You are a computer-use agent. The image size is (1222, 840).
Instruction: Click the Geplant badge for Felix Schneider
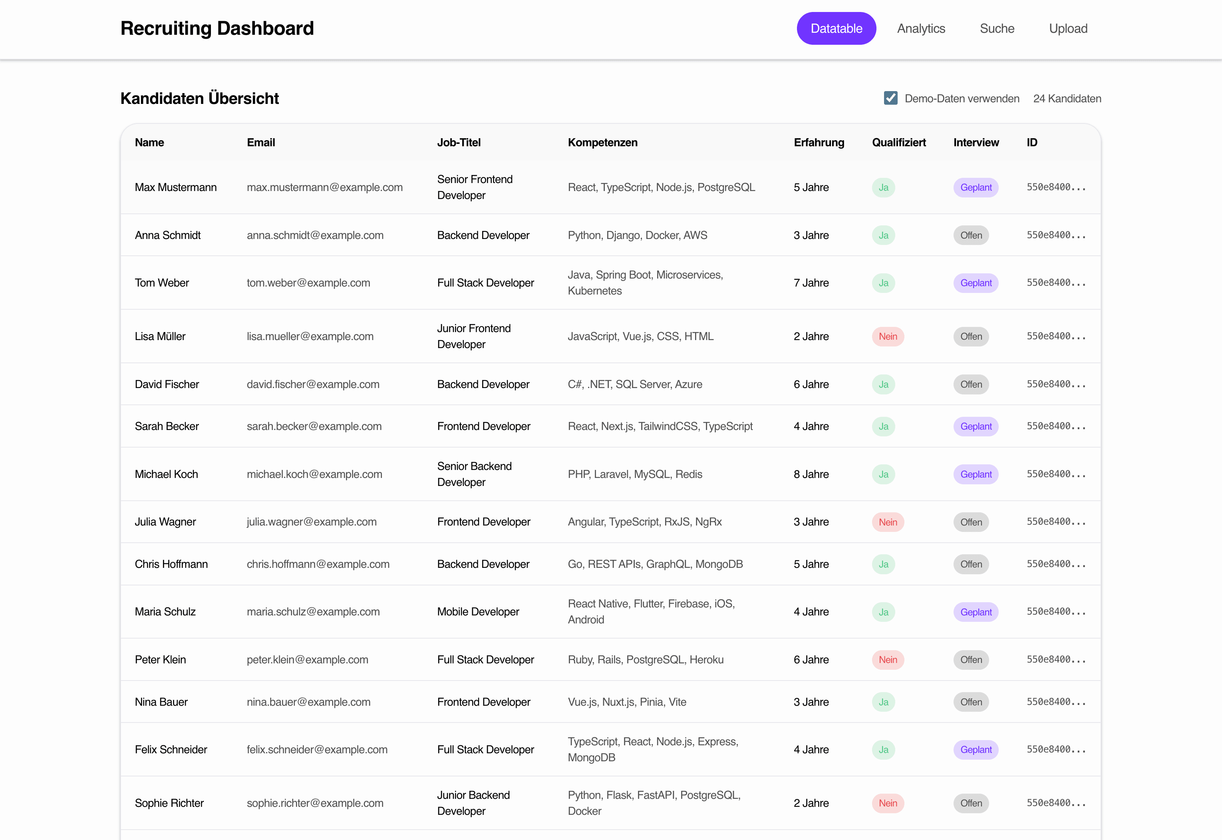coord(976,749)
